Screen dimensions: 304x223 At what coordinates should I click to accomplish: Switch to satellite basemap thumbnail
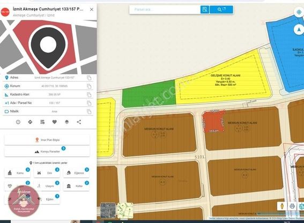[x=108, y=211]
